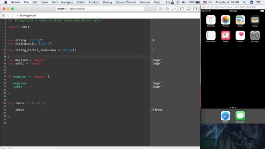This screenshot has width=265, height=149.
Task: Open the related items grid menu
Action: click(x=3, y=16)
